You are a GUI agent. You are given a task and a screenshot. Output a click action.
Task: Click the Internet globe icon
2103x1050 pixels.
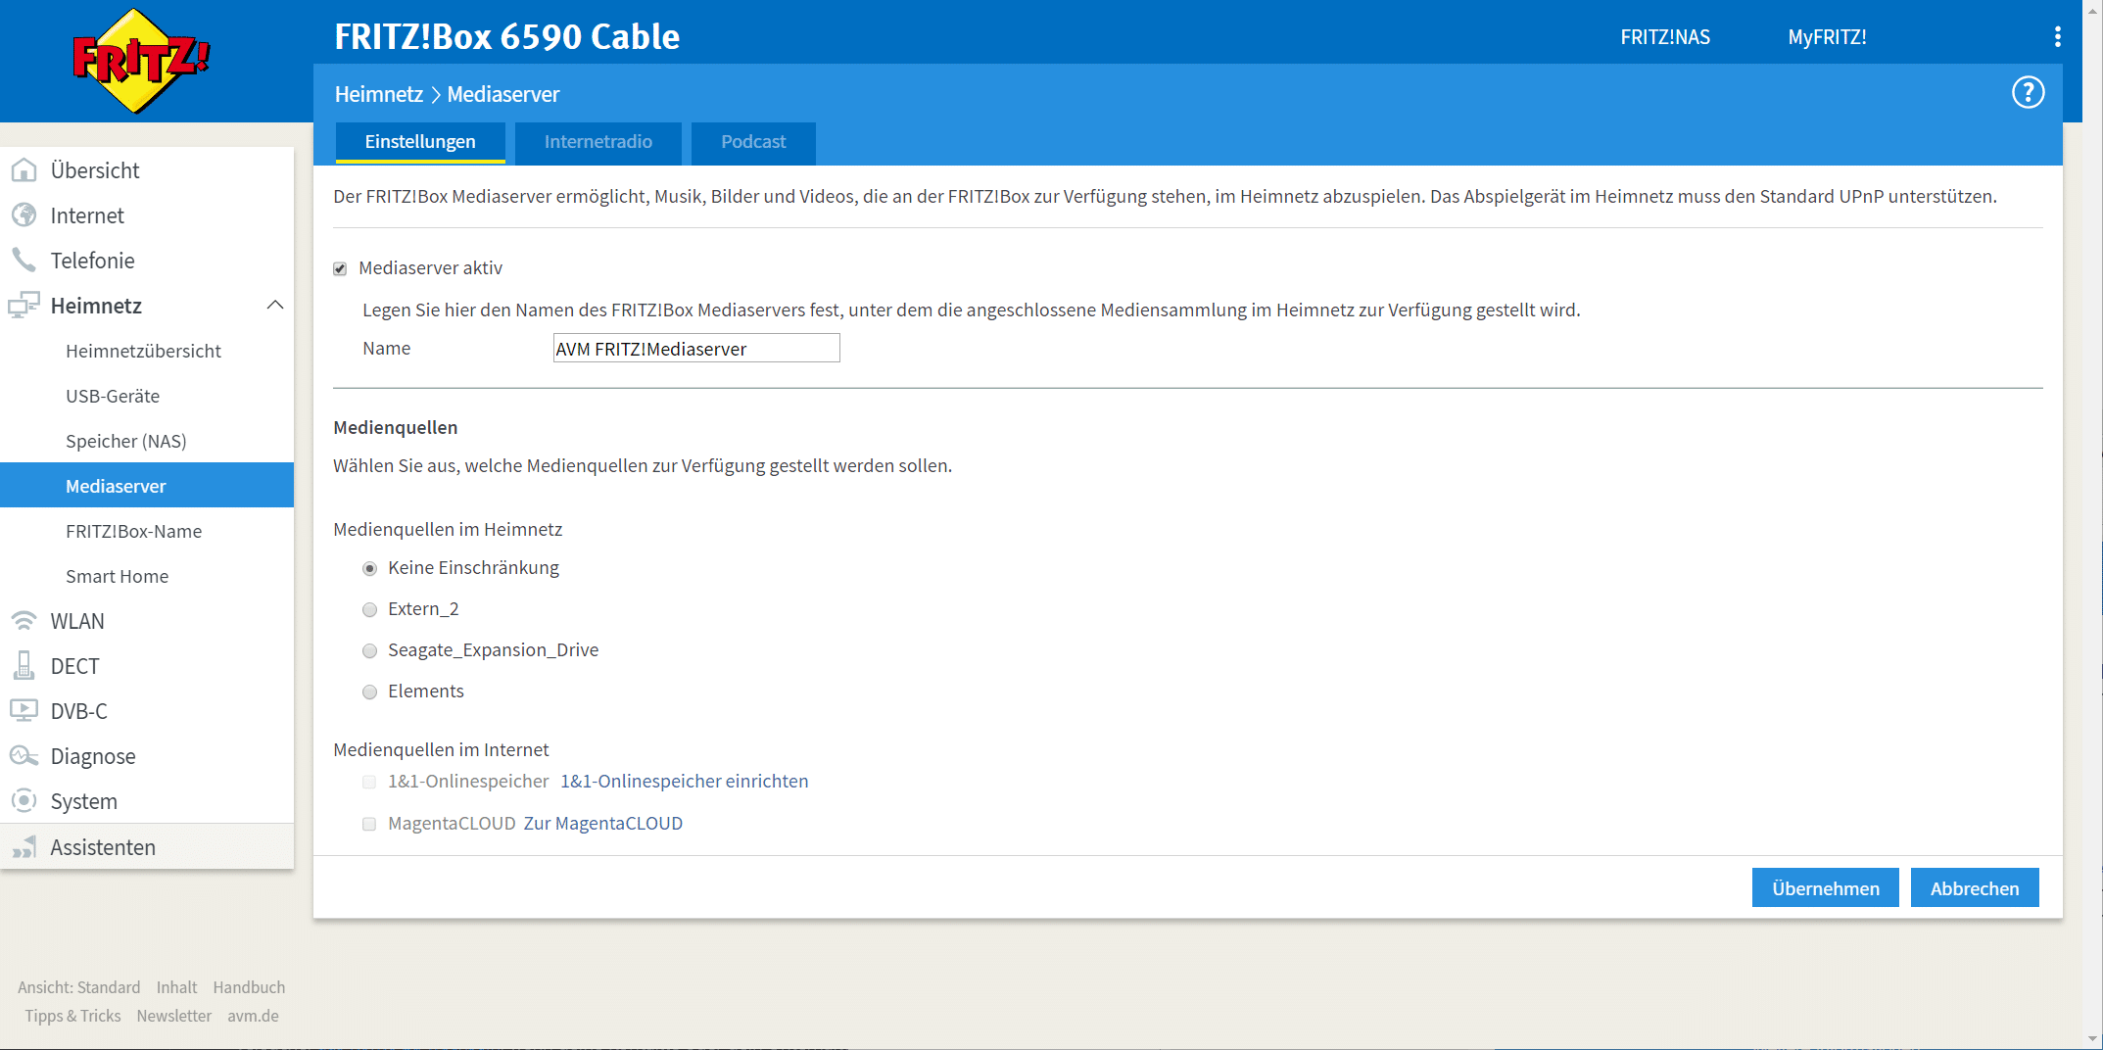click(24, 215)
